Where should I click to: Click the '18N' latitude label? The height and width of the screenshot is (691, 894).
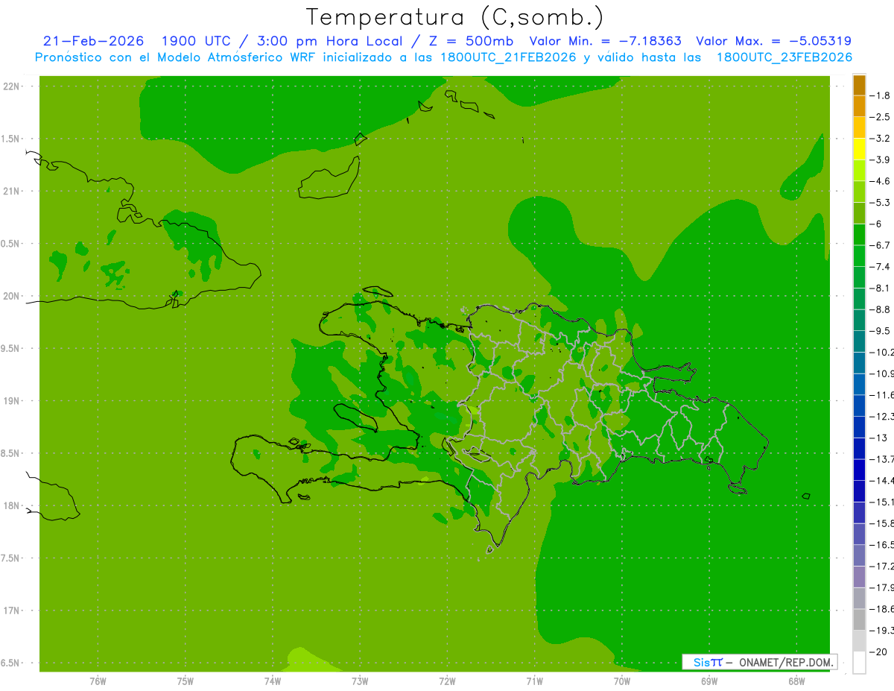click(x=11, y=505)
